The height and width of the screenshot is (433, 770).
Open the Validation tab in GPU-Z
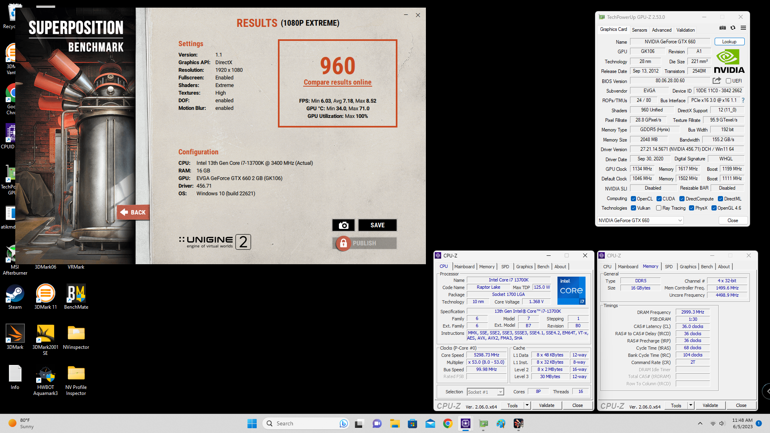click(685, 30)
